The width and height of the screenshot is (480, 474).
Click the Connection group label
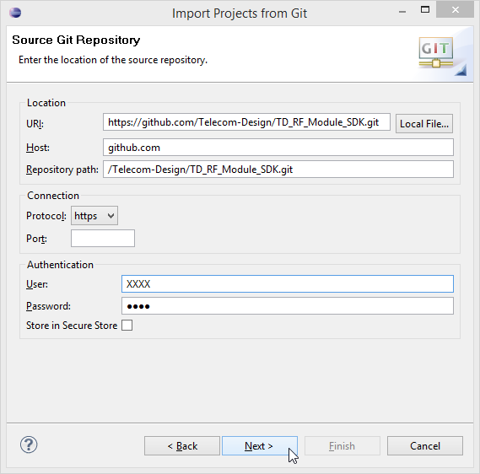53,196
